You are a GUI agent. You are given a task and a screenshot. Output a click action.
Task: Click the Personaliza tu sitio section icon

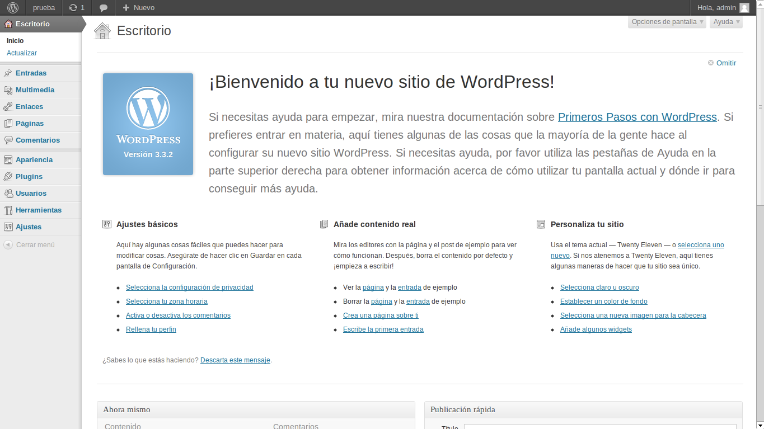541,224
